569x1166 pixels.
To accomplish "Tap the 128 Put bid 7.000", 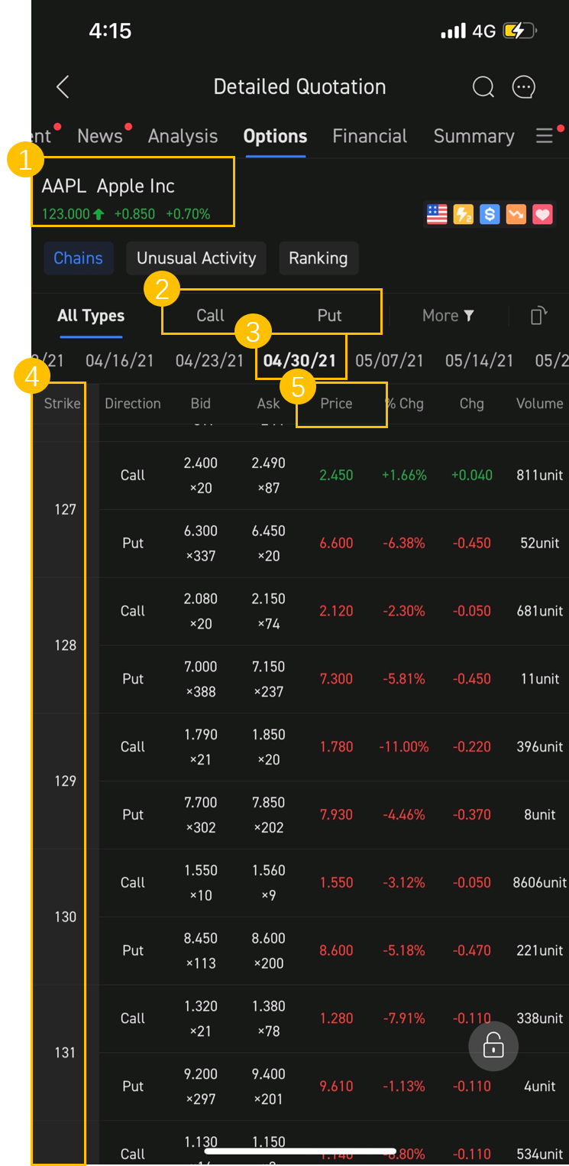I will 201,667.
